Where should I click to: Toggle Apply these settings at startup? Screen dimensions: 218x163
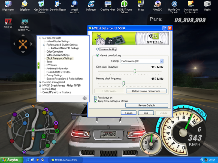[96, 101]
